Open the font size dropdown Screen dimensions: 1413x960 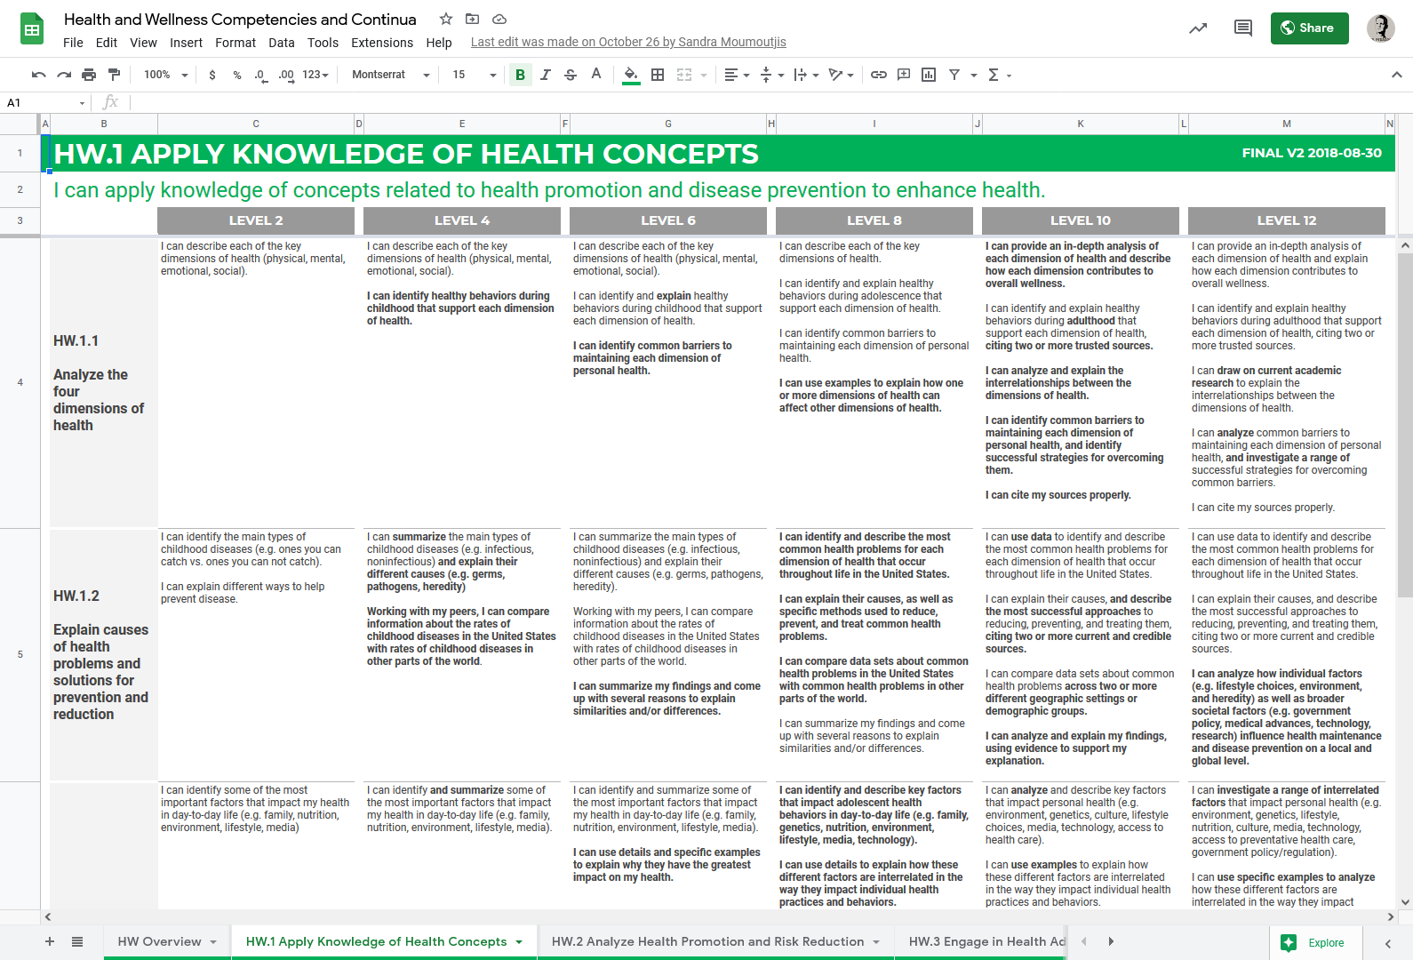click(x=474, y=75)
